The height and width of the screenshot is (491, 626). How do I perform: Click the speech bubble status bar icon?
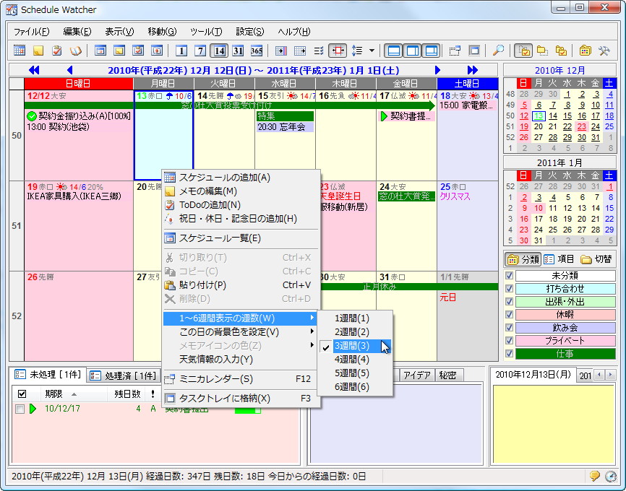[x=594, y=476]
